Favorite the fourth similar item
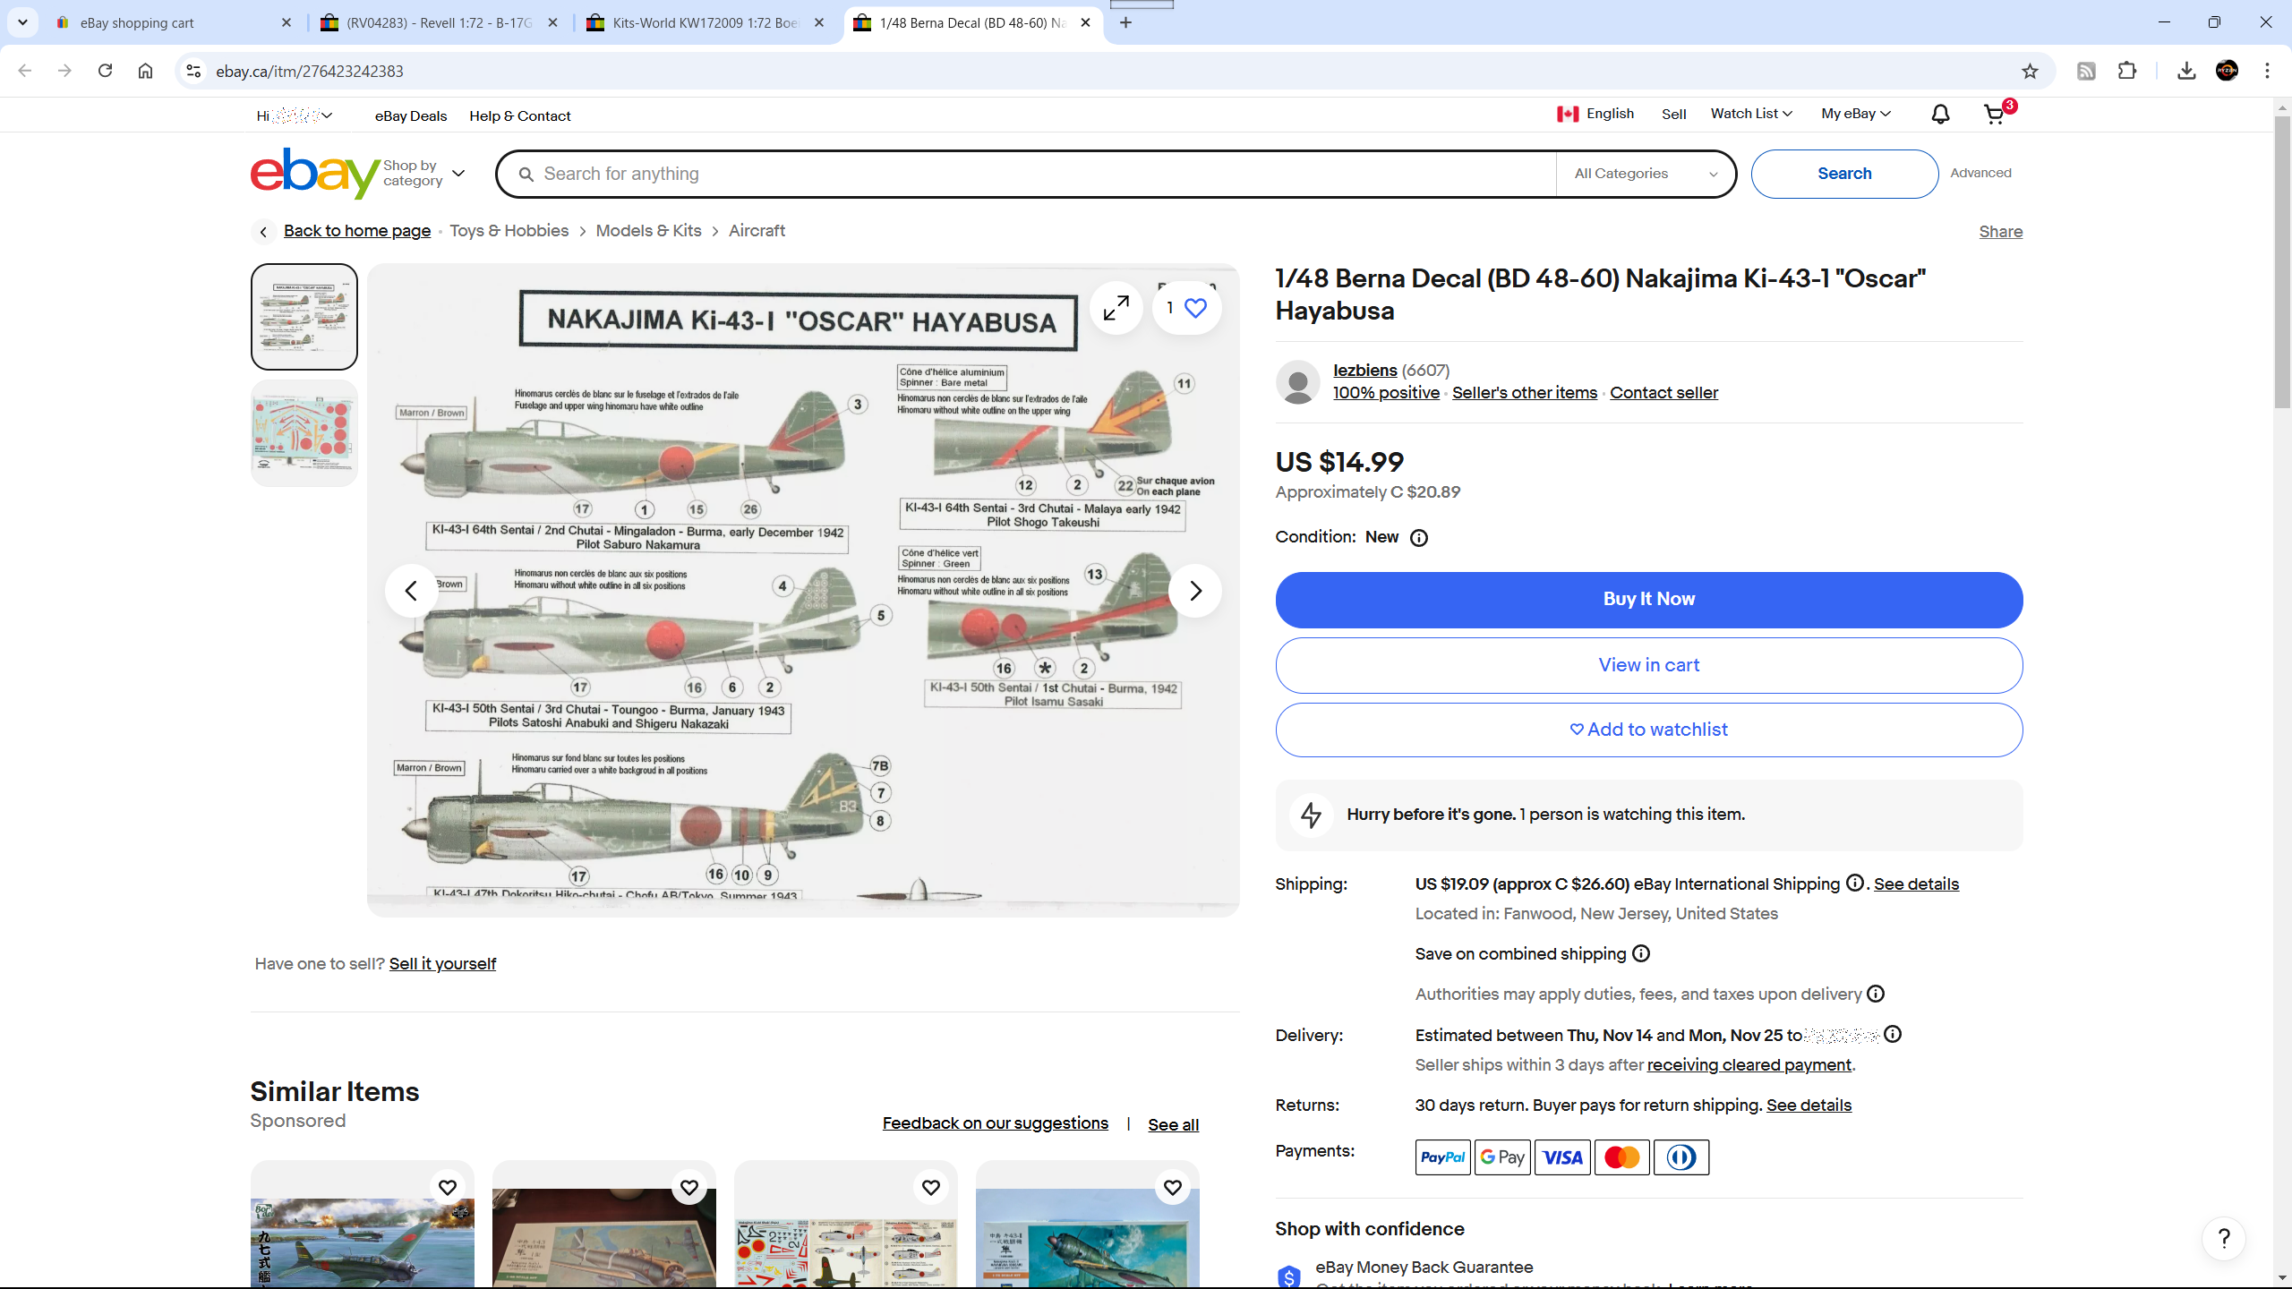This screenshot has width=2292, height=1289. pyautogui.click(x=1173, y=1187)
